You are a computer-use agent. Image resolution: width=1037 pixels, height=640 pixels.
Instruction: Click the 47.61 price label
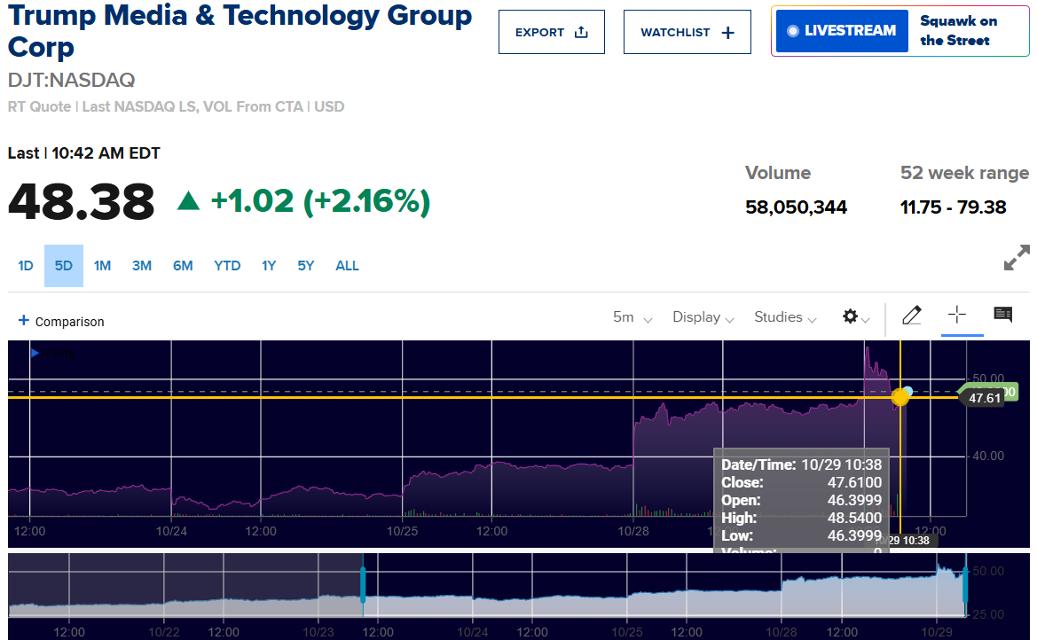click(984, 398)
